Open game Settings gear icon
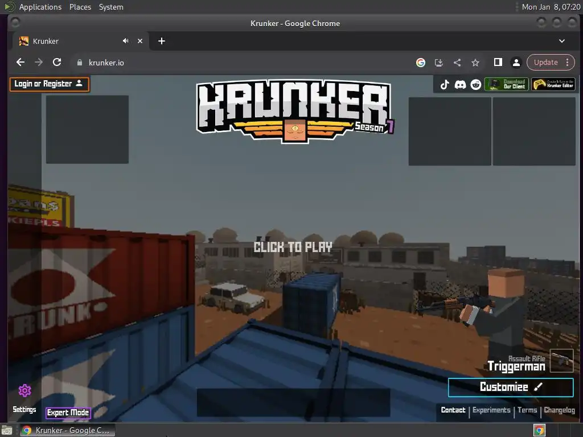 [x=25, y=390]
